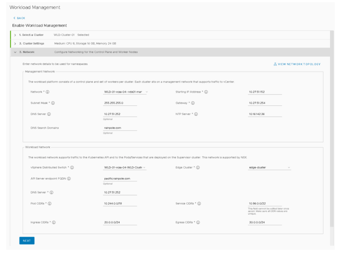This screenshot has height=259, width=339.
Task: Expand step 2 Cluster Settings
Action: tap(15, 43)
